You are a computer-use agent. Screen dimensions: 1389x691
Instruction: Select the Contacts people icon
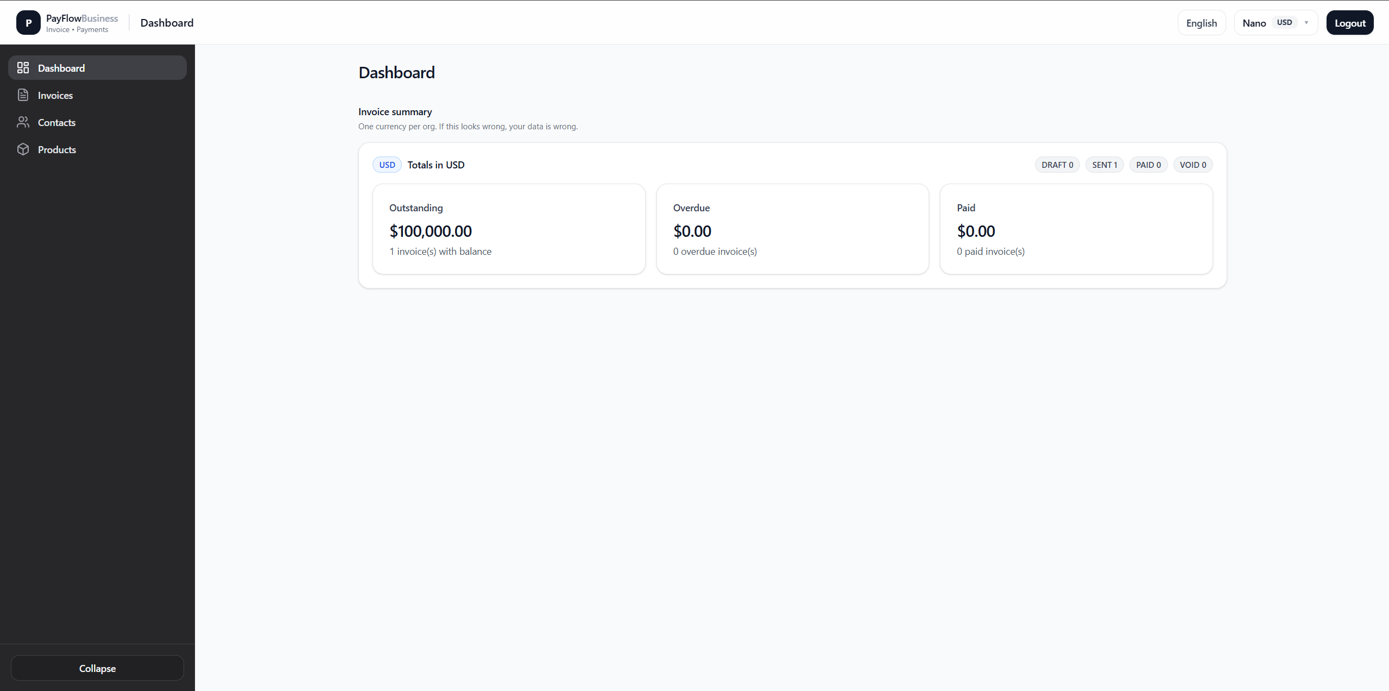(23, 122)
